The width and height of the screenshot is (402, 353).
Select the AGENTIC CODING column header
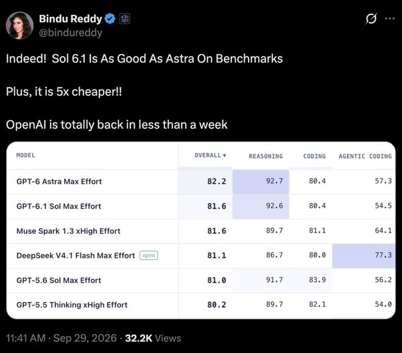(365, 156)
